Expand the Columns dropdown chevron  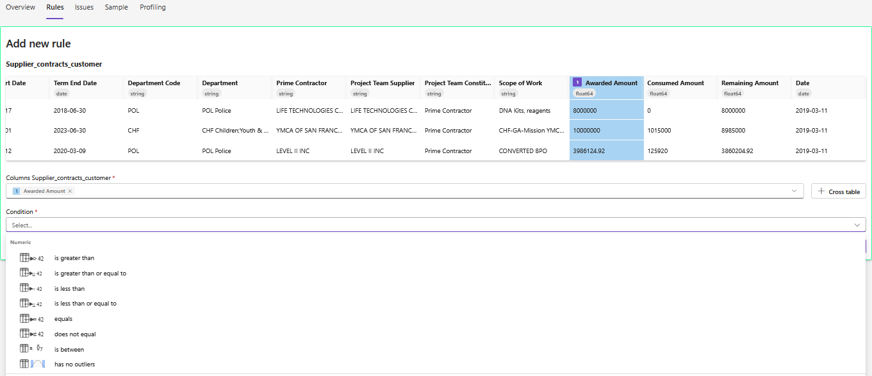tap(794, 191)
